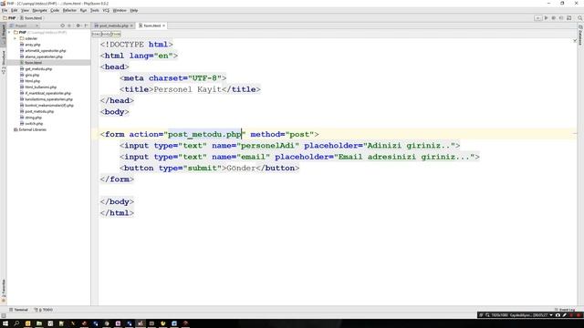Select string.php file

coord(31,118)
